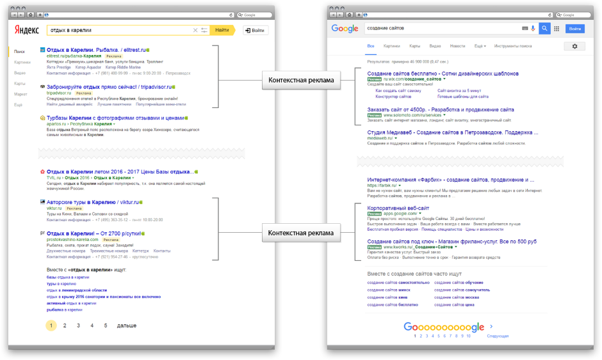Open the Авторские туры в Карелию viktur.ru result
Viewport: 602px width, 360px height.
coord(92,202)
